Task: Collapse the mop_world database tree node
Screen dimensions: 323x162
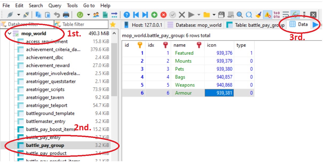Action: (10, 34)
